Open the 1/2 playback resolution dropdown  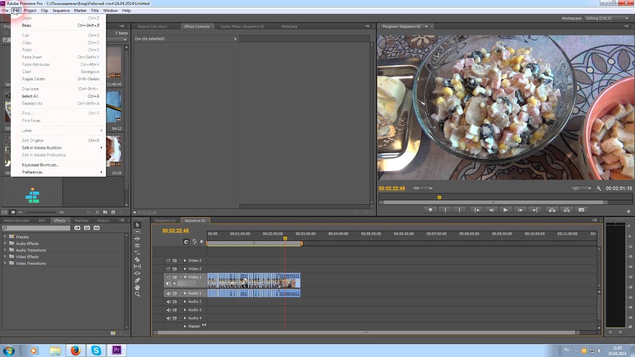point(581,188)
